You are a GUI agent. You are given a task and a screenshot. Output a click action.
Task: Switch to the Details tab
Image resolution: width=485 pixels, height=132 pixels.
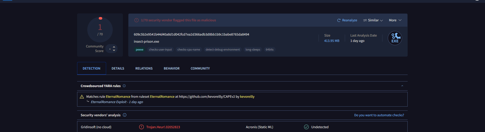pos(118,69)
